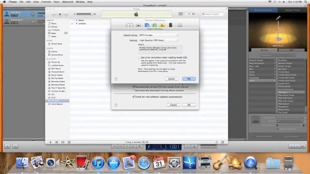The image size is (310, 174).
Task: Click the help button in Import Settings dialog
Action: [x=116, y=79]
